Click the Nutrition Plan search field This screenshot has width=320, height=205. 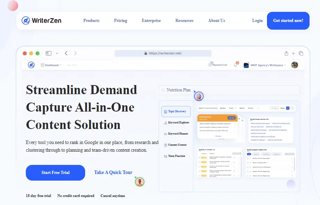tap(209, 90)
